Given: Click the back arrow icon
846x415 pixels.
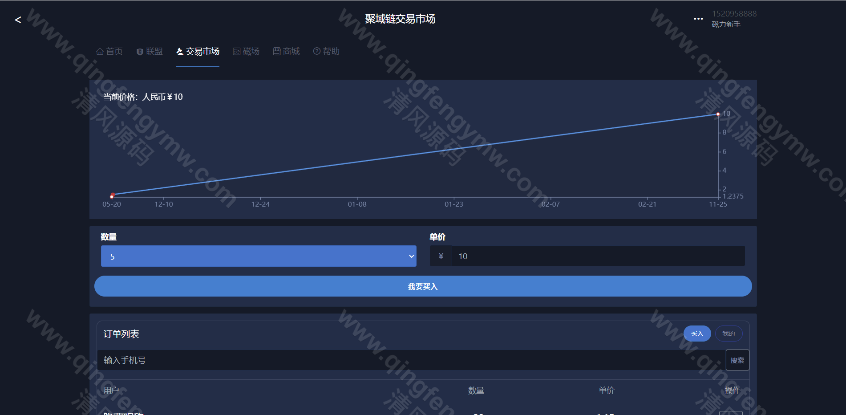Looking at the screenshot, I should point(18,20).
